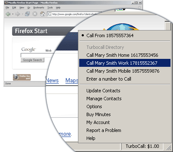
Task: Maximize the Firefox window
Action: 136,3
